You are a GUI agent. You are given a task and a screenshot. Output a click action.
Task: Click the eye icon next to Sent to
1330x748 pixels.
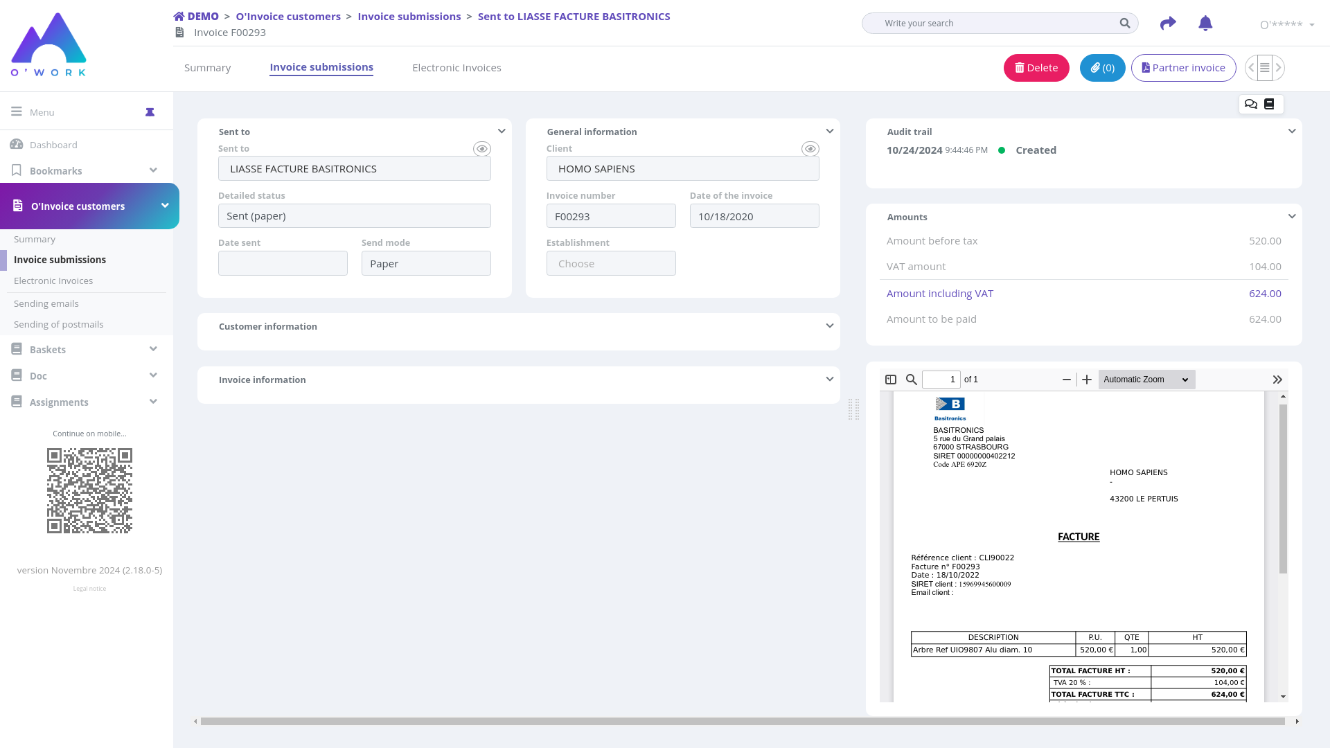(482, 149)
